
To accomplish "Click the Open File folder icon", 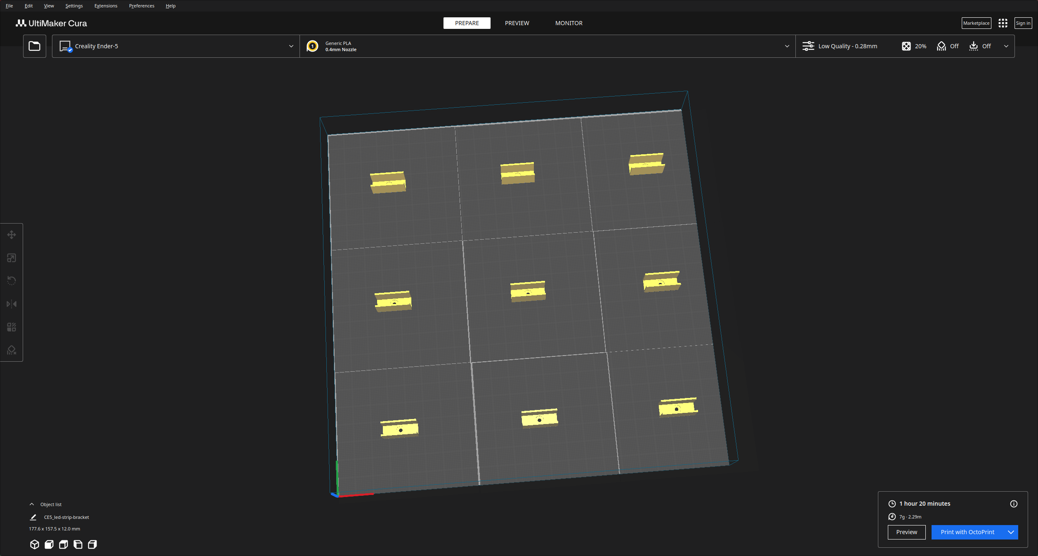I will (34, 46).
